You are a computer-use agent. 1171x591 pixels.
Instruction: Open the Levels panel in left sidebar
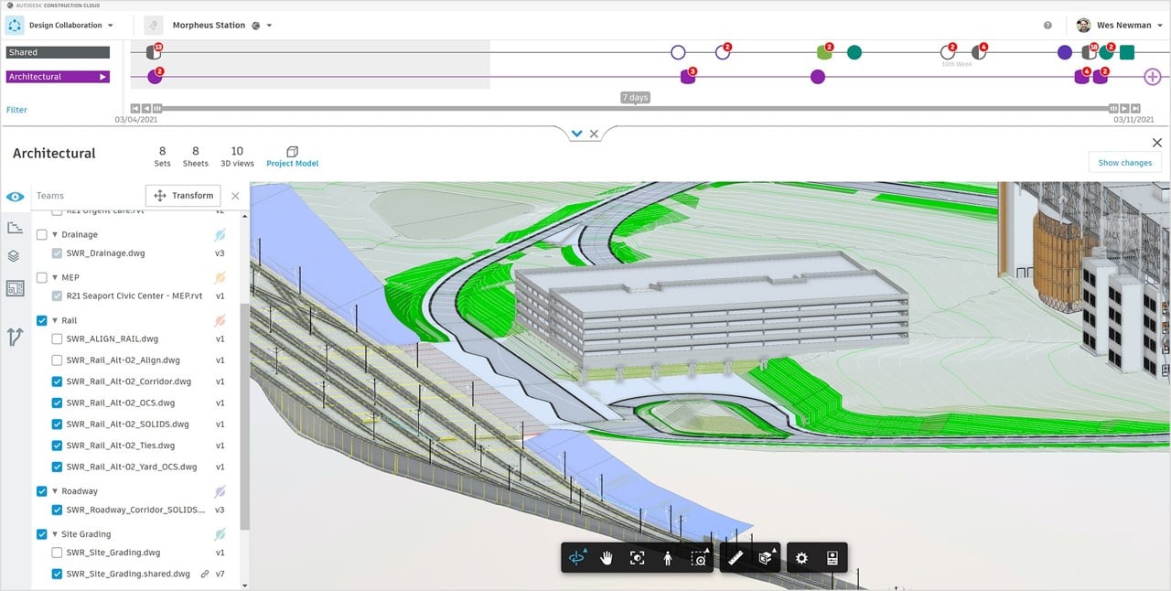(x=15, y=226)
